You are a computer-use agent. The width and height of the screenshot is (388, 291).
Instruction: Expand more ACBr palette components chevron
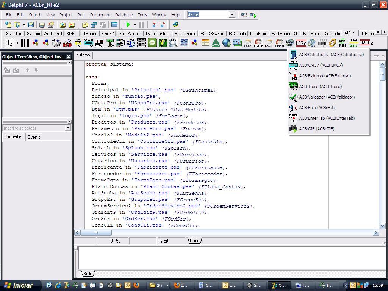coord(372,44)
